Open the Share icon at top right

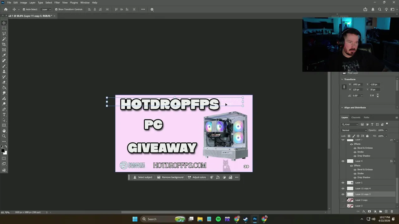coord(365,9)
